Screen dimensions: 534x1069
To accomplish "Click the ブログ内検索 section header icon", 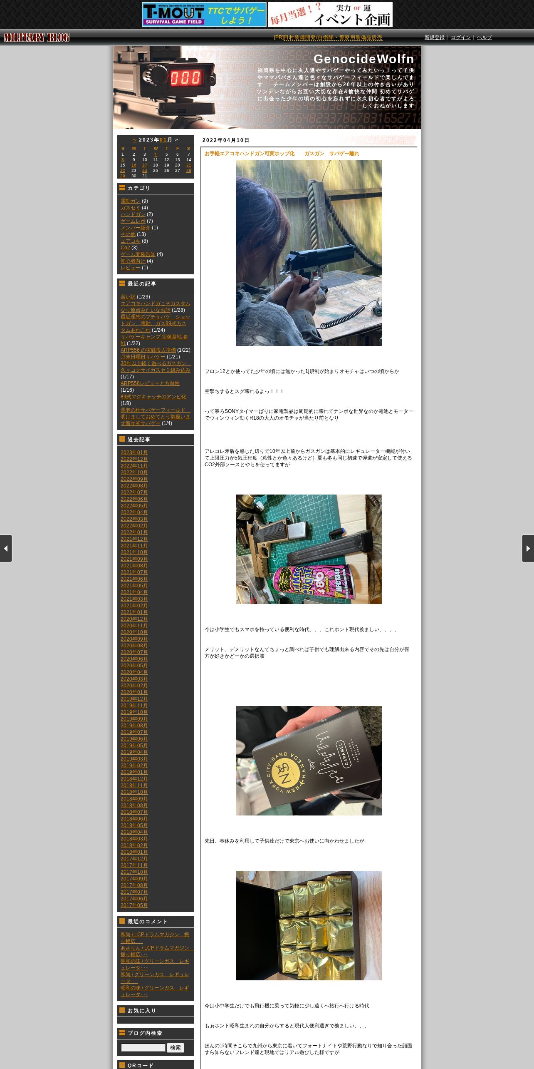I will pos(122,1033).
